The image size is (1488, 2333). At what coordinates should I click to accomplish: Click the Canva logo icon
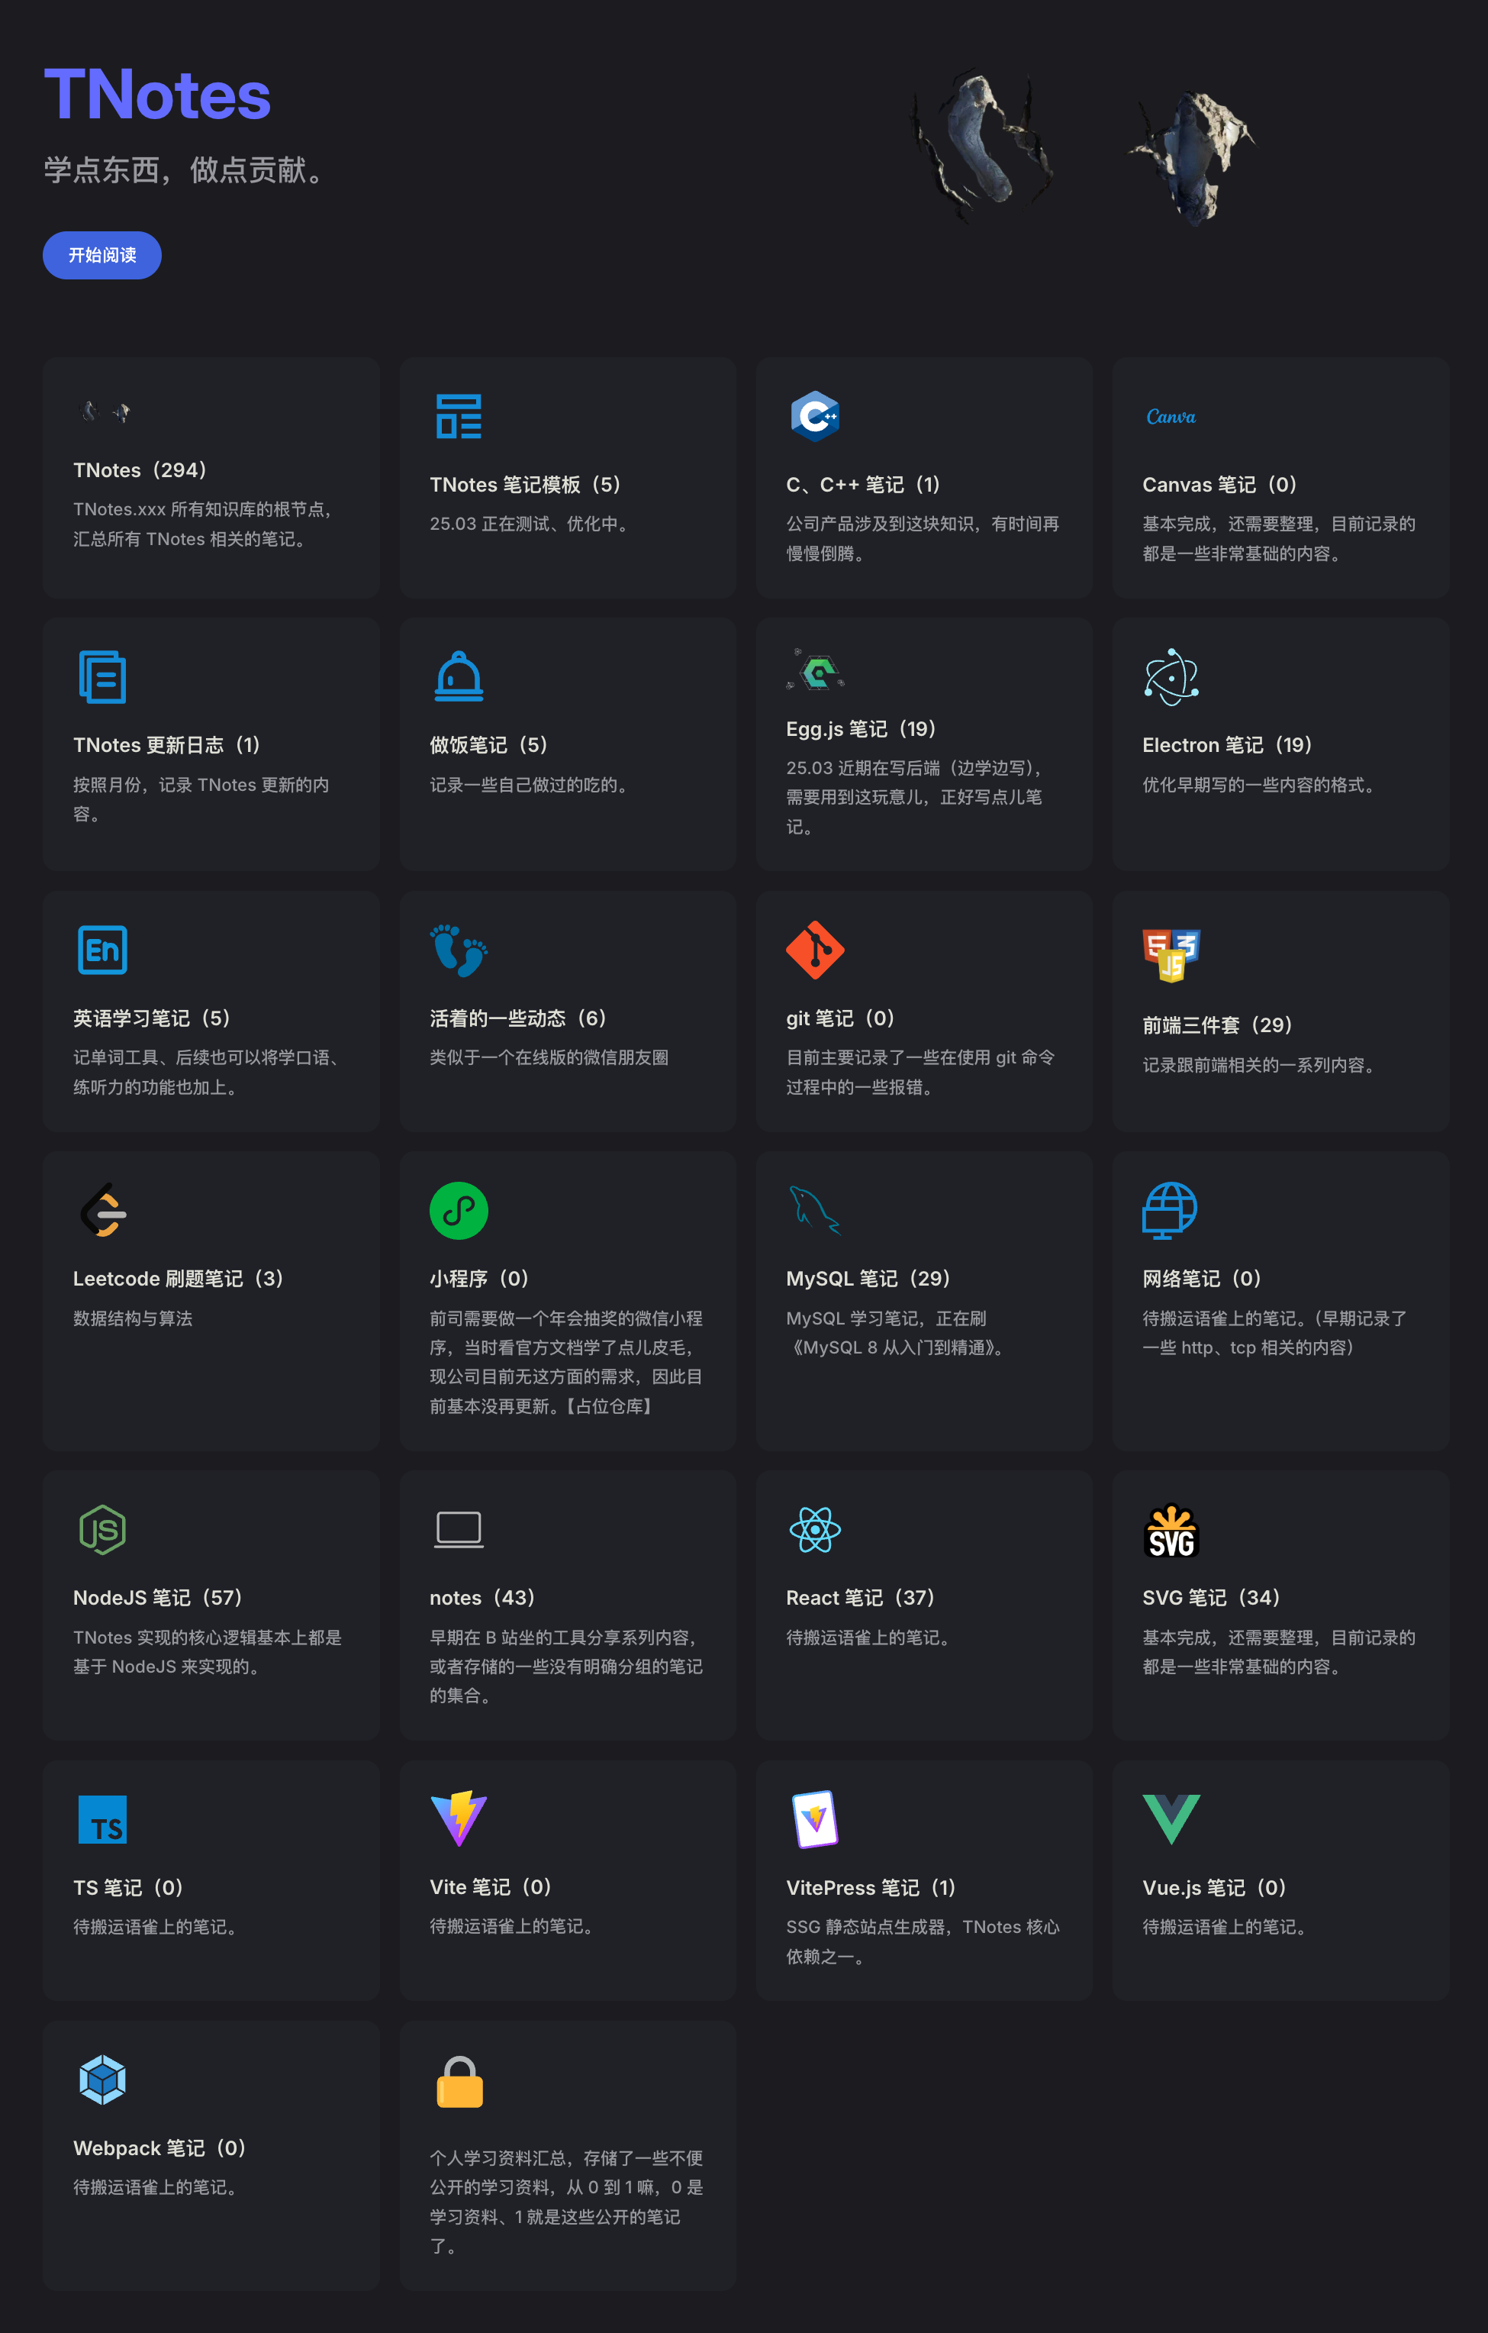click(x=1171, y=417)
